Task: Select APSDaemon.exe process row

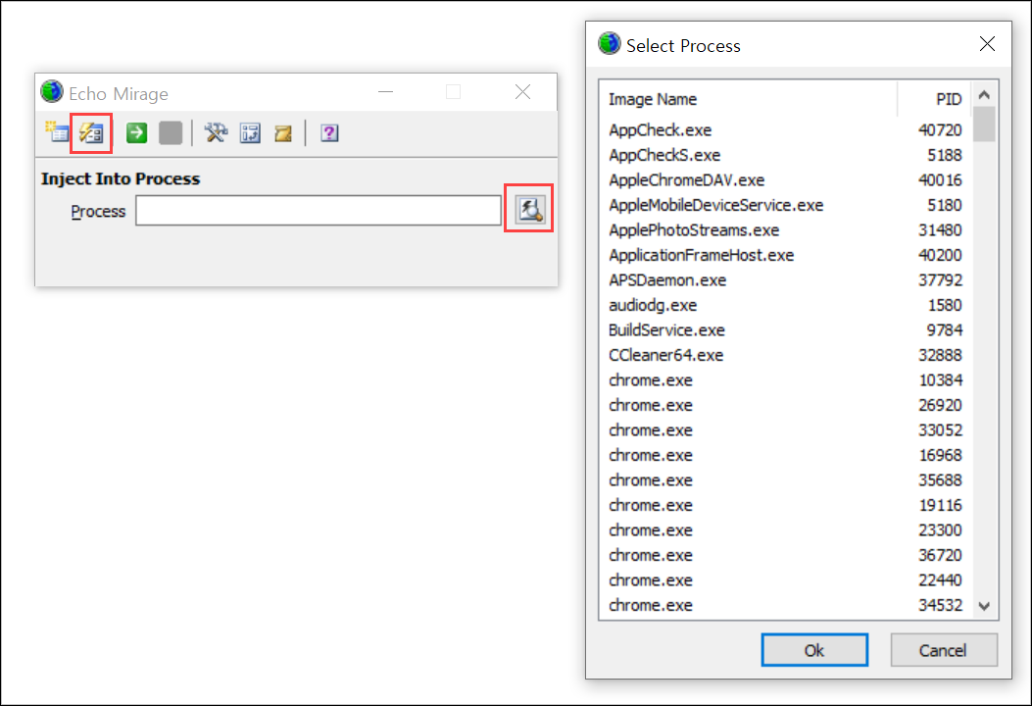Action: pyautogui.click(x=785, y=279)
